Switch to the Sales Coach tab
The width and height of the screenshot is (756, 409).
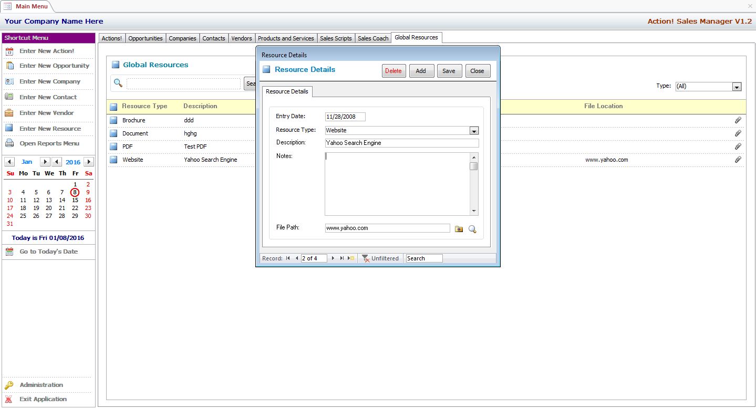pos(373,38)
